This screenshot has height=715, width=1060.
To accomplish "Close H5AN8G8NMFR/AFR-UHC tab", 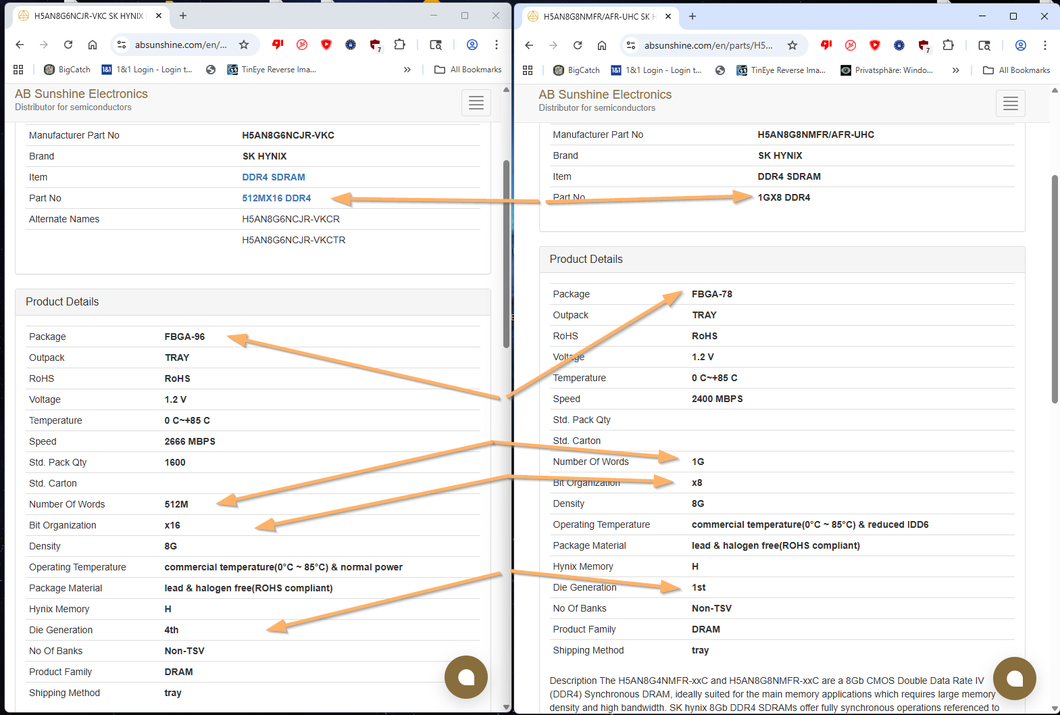I will click(668, 16).
